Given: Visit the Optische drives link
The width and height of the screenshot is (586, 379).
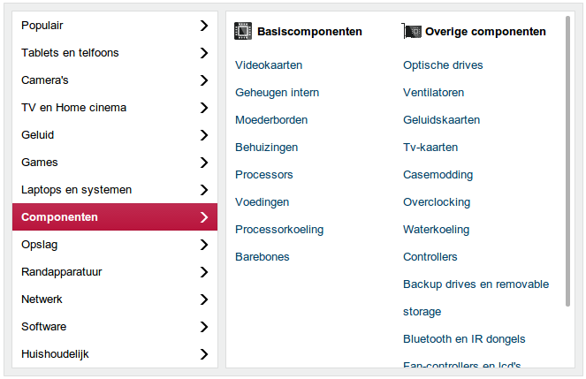Looking at the screenshot, I should 443,65.
